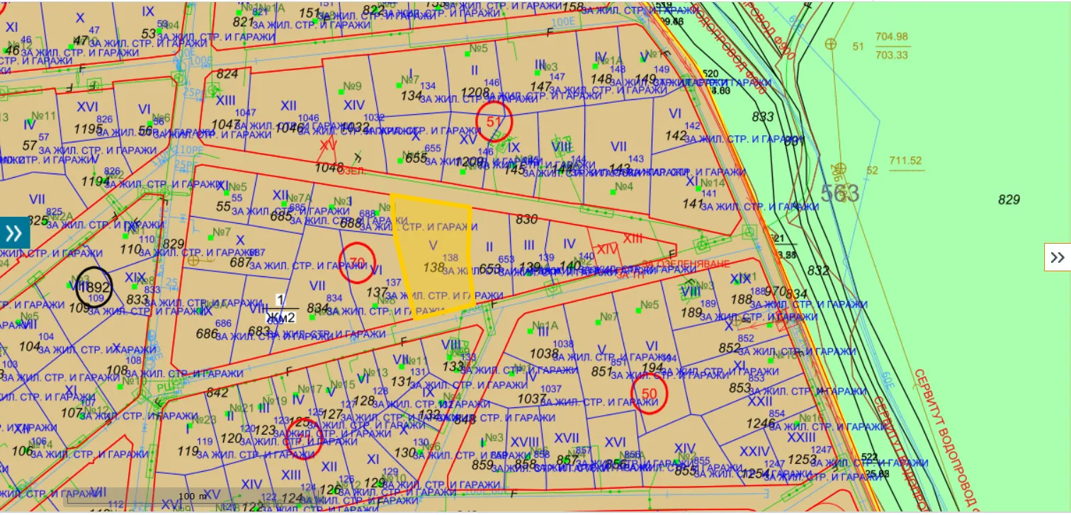Click the black point label 522
This screenshot has width=1071, height=515.
(x=869, y=457)
